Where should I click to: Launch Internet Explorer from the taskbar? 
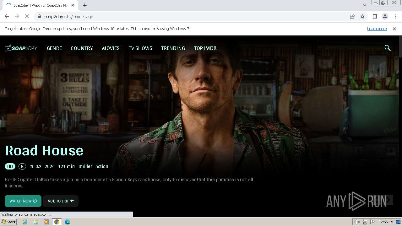click(x=25, y=222)
